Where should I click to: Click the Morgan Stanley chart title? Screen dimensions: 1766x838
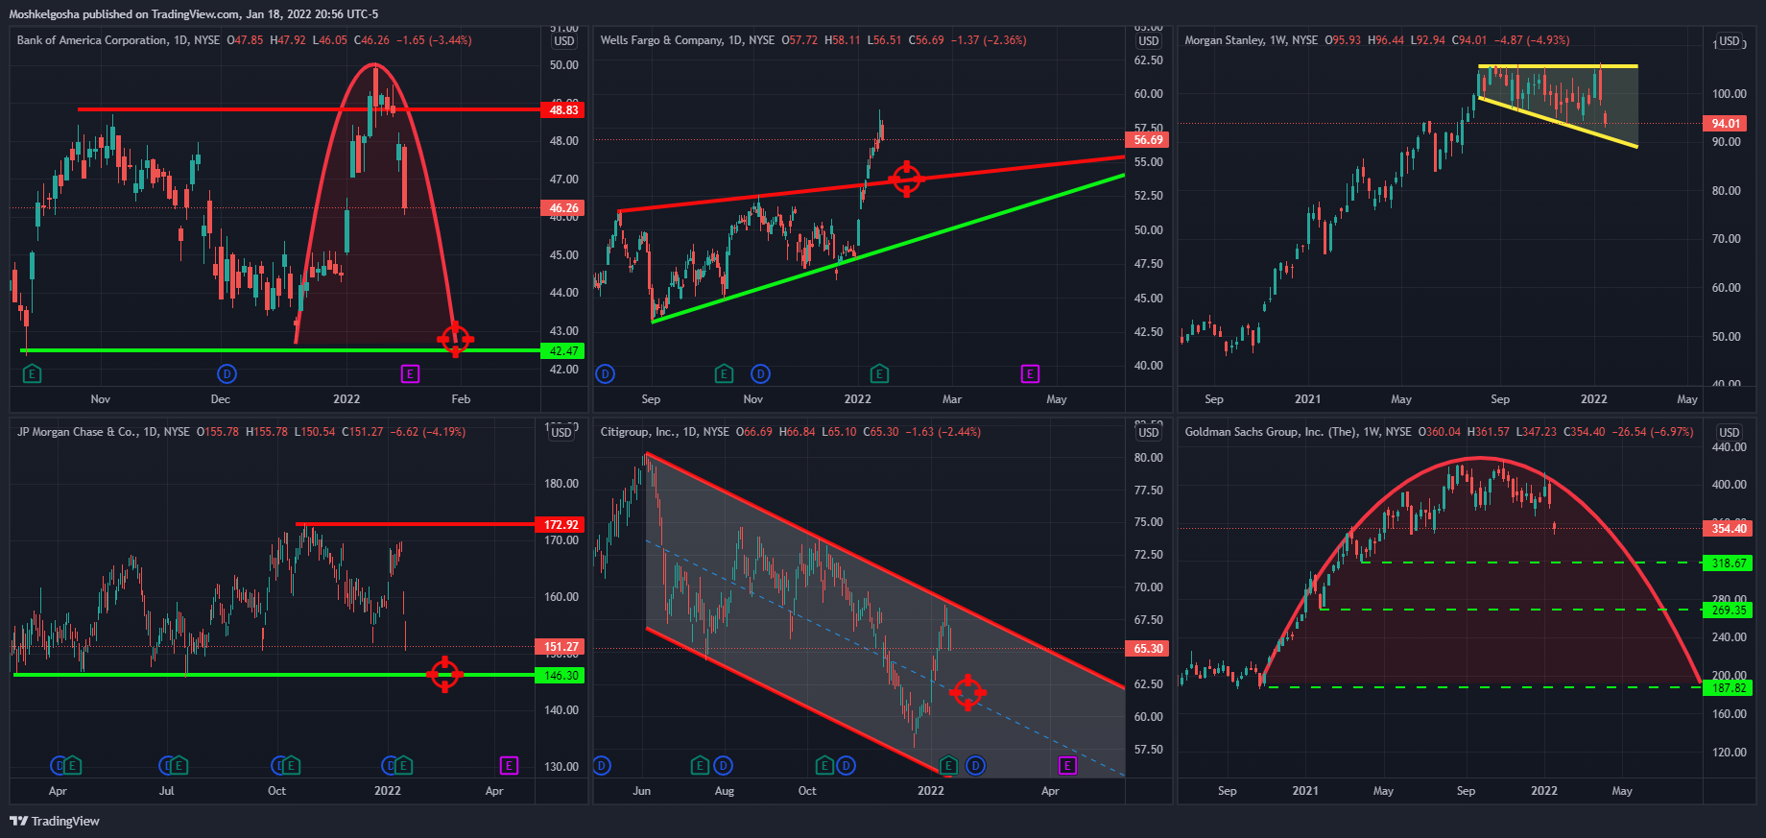1225,40
